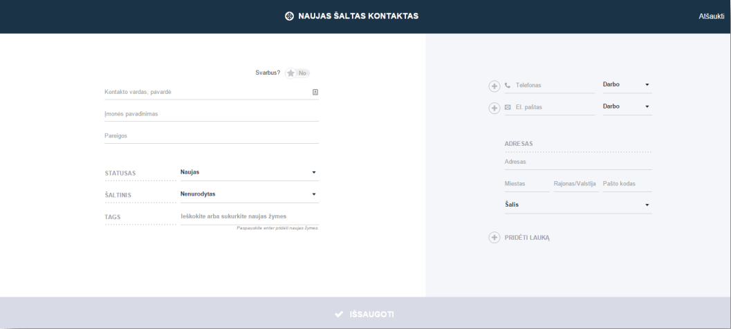The height and width of the screenshot is (329, 731).
Task: Open the Statusas dropdown showing Naujas
Action: coord(250,172)
